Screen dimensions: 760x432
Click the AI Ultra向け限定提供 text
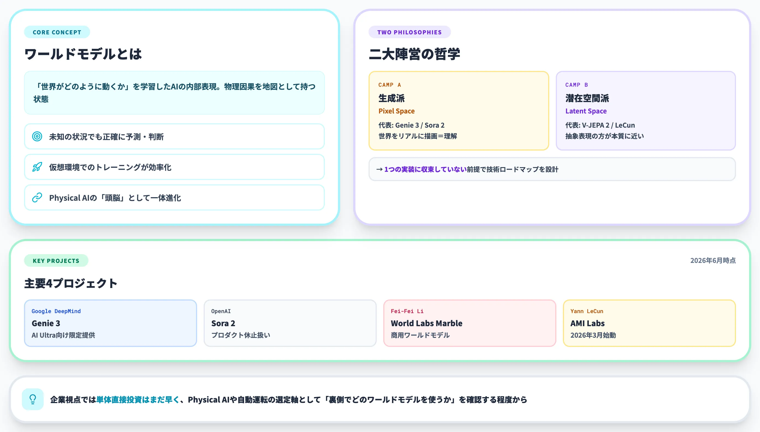click(x=63, y=335)
